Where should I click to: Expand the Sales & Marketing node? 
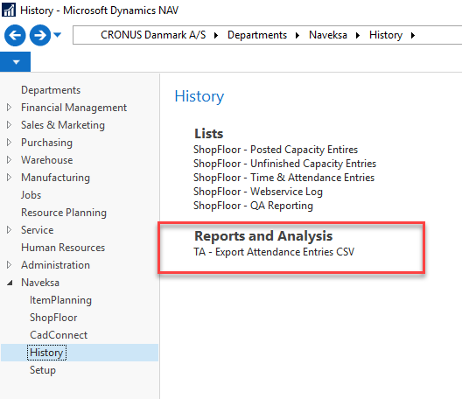tap(9, 125)
